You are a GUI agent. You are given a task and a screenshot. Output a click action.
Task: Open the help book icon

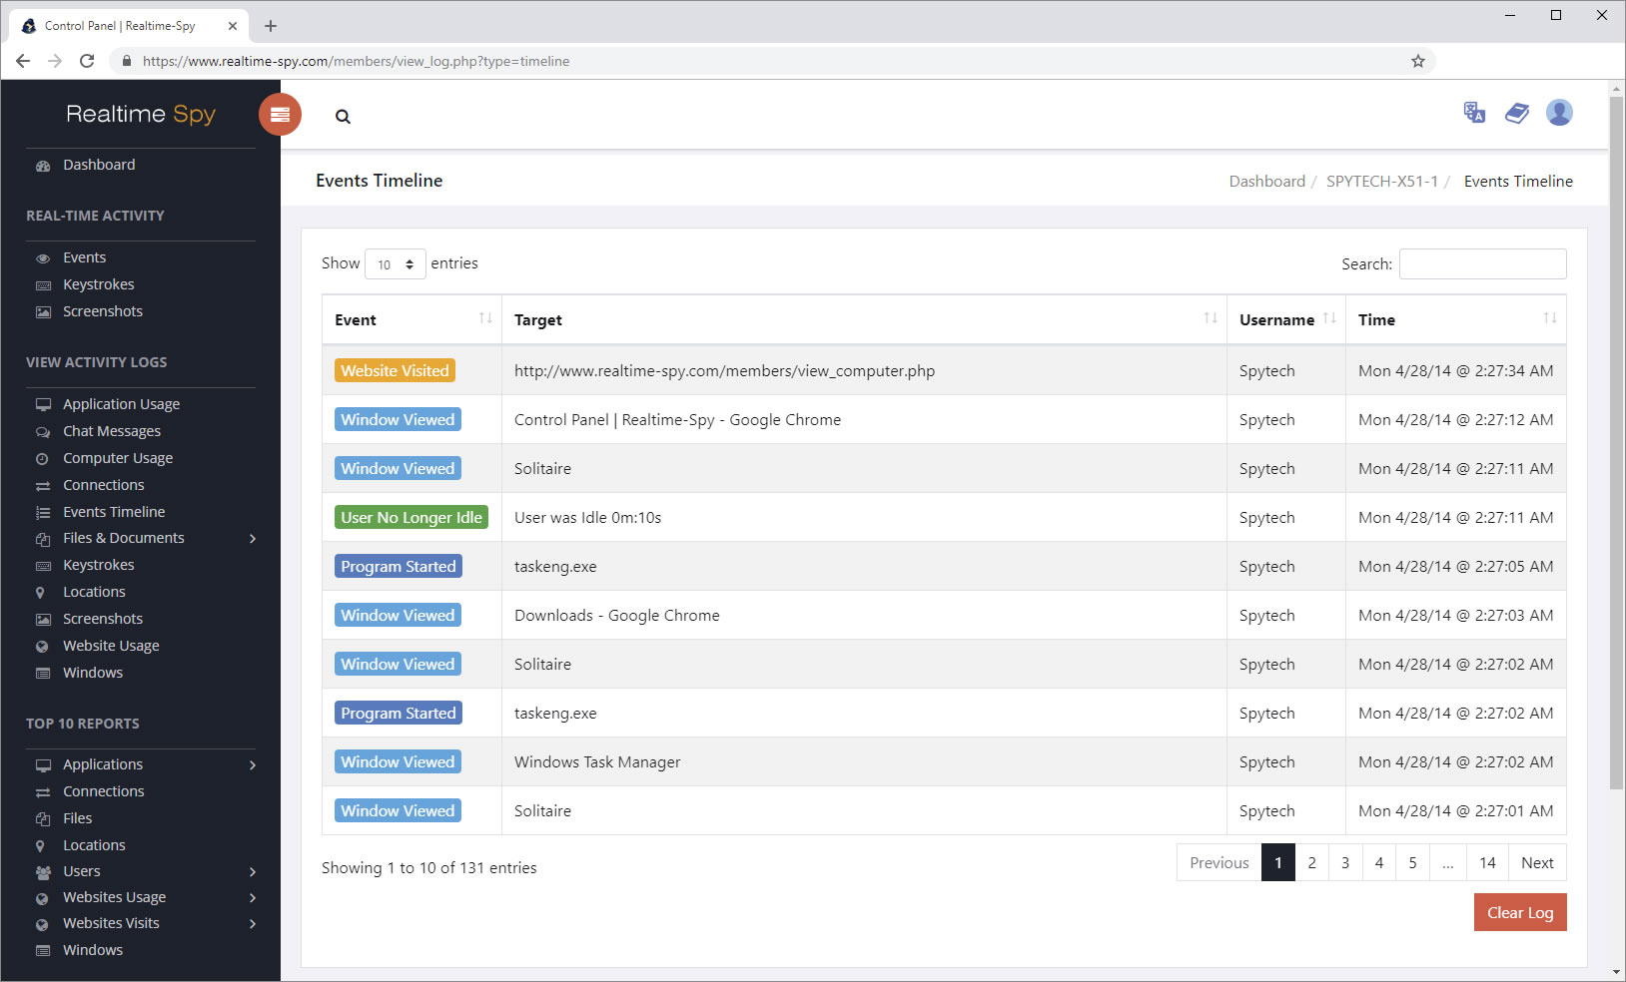pyautogui.click(x=1516, y=113)
